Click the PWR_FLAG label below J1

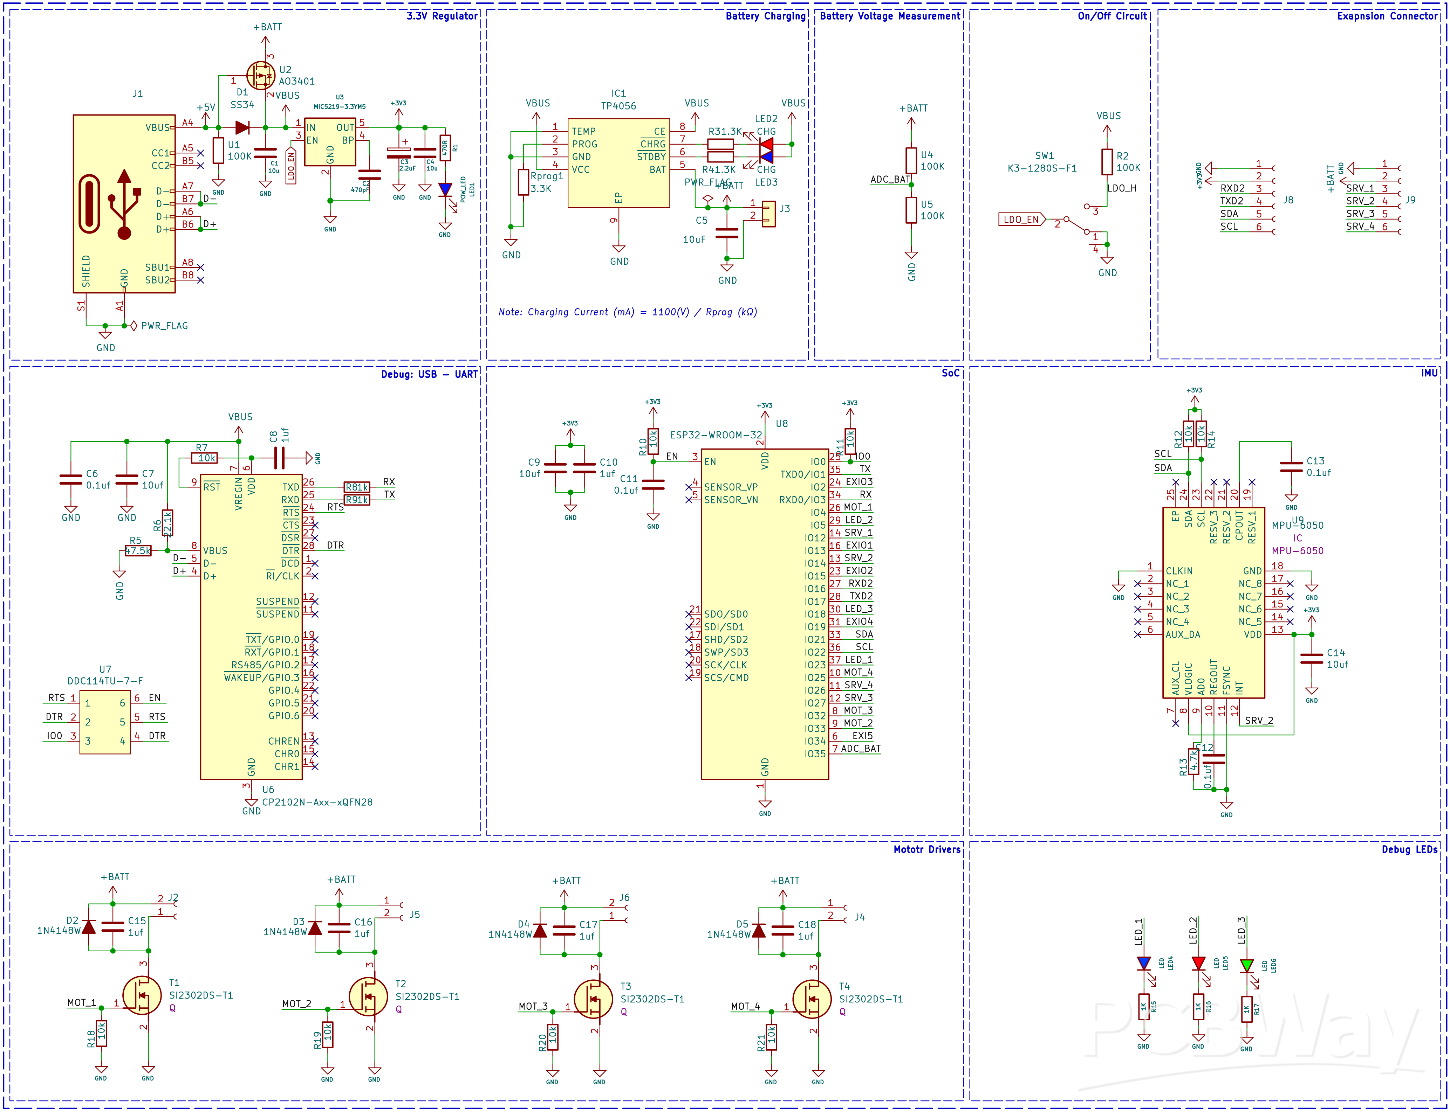(164, 326)
